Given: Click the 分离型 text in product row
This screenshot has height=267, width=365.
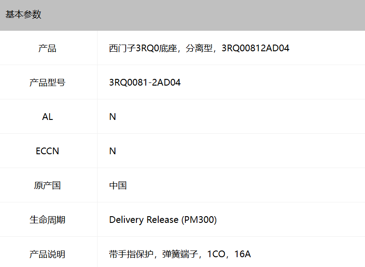Looking at the screenshot, I should pyautogui.click(x=199, y=48).
